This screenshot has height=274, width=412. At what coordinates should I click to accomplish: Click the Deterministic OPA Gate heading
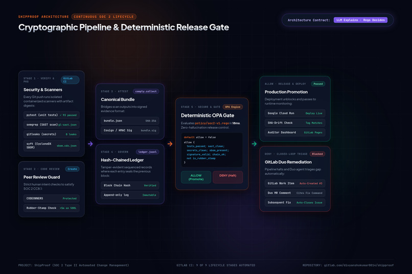click(208, 115)
